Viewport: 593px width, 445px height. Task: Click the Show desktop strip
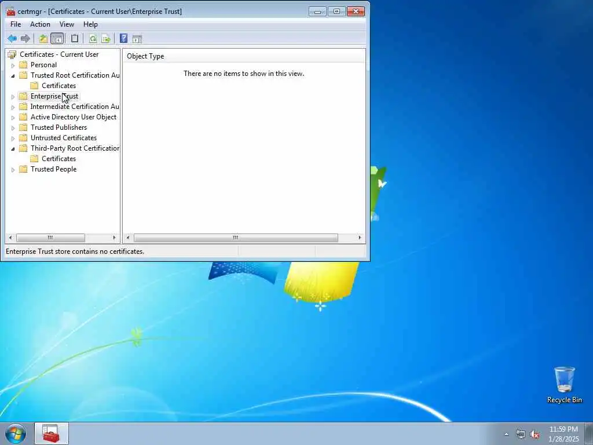588,433
